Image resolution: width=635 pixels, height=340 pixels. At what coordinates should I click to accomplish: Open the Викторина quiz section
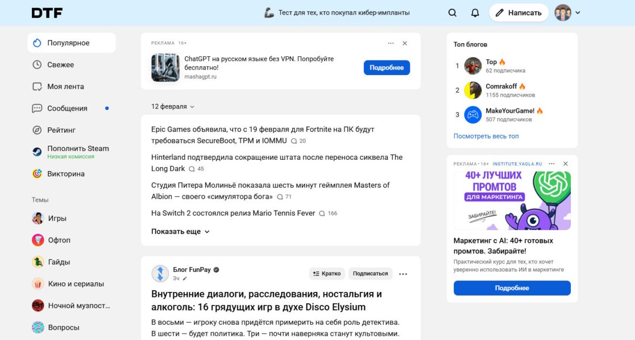(65, 174)
